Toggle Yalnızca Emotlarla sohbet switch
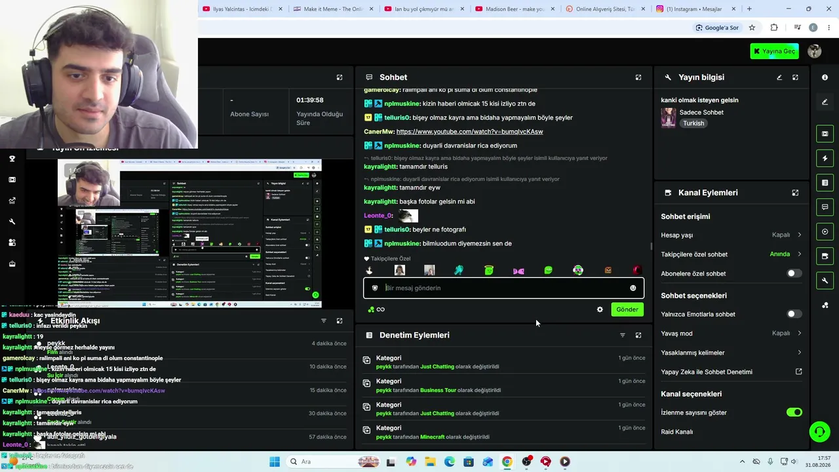Image resolution: width=839 pixels, height=472 pixels. (x=794, y=314)
